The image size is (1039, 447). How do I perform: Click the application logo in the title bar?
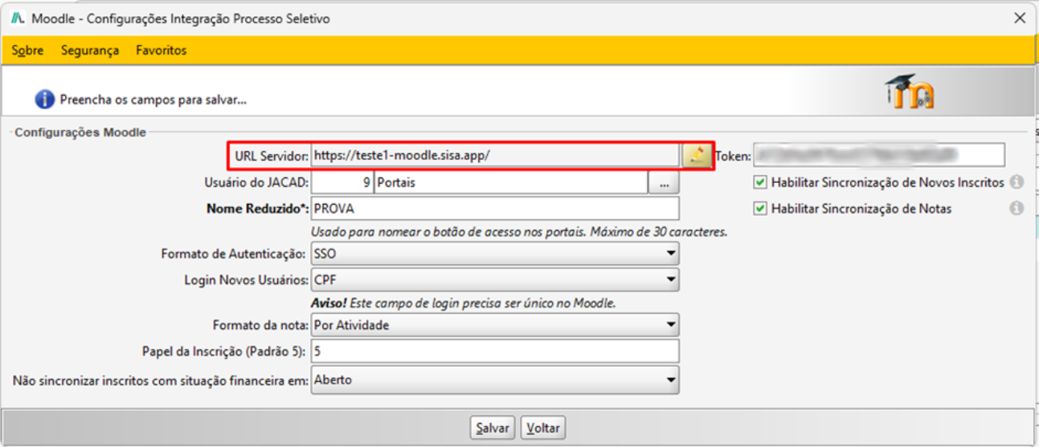pos(18,18)
